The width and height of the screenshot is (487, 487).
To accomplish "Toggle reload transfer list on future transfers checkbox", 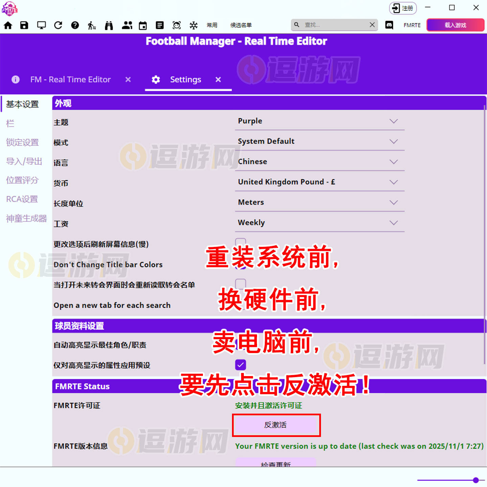I will click(x=240, y=284).
